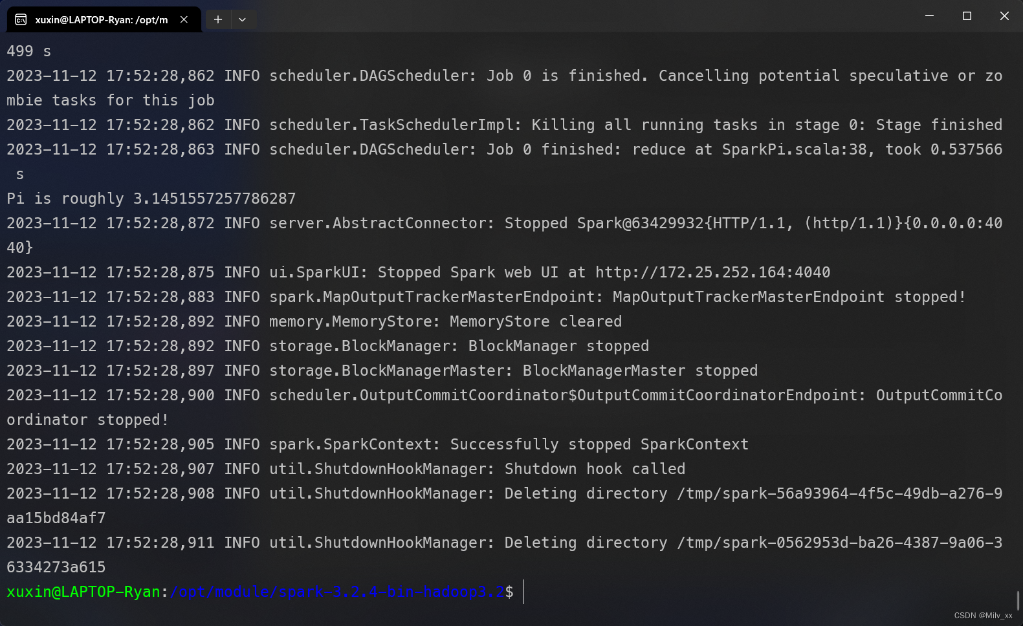Viewport: 1023px width, 626px height.
Task: Maximize the Windows Terminal window
Action: [967, 16]
